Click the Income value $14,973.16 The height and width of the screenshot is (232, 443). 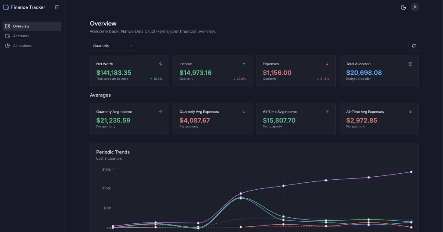pyautogui.click(x=196, y=73)
